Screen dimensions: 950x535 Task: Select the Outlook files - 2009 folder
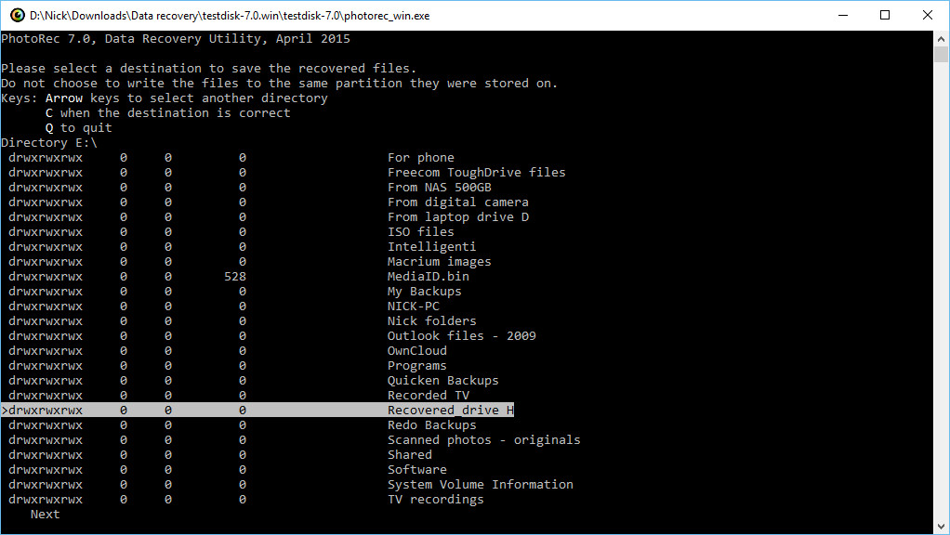pos(462,336)
